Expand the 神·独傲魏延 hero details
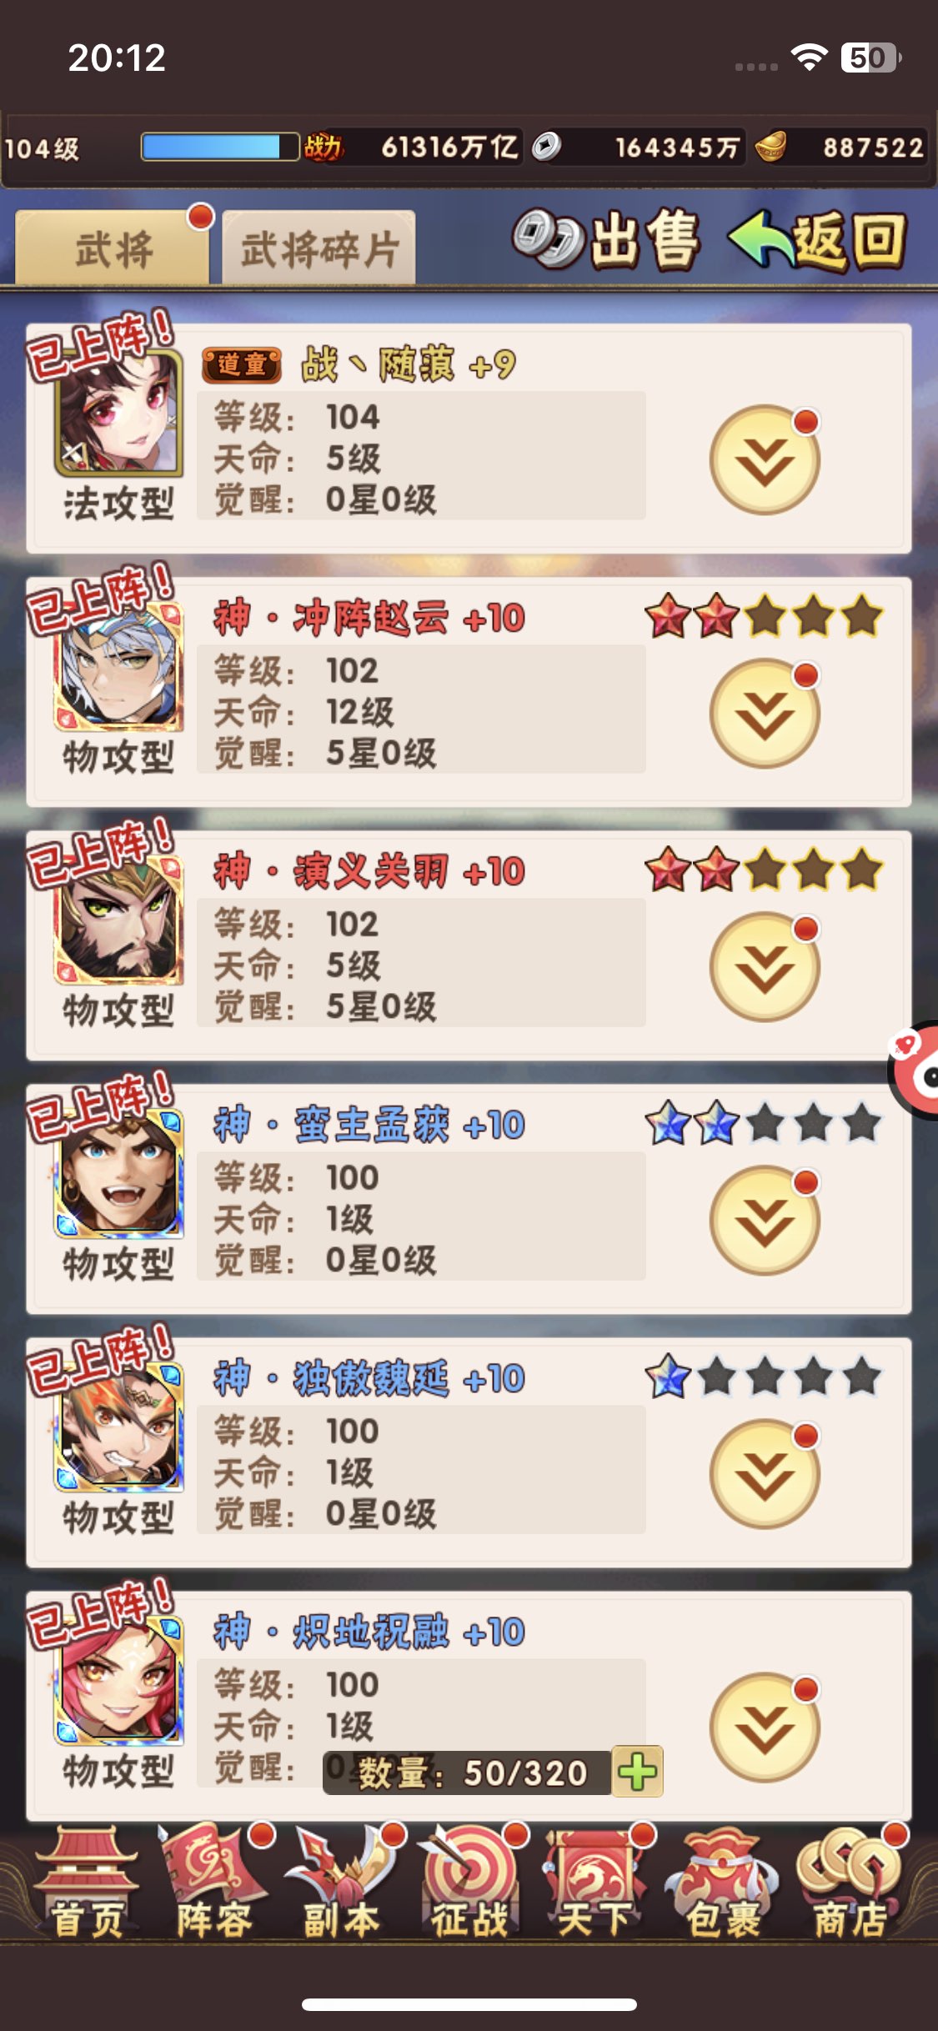 coord(765,1474)
